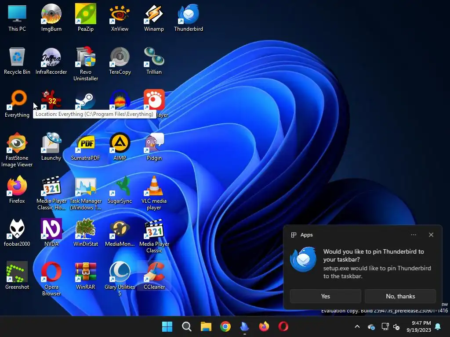Open File Explorer from taskbar

pyautogui.click(x=206, y=326)
